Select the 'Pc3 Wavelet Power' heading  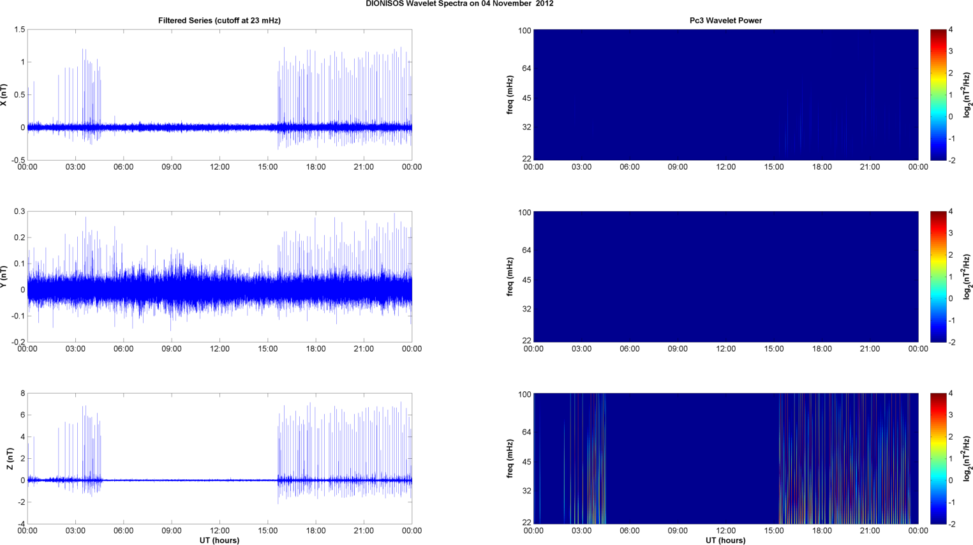point(725,20)
